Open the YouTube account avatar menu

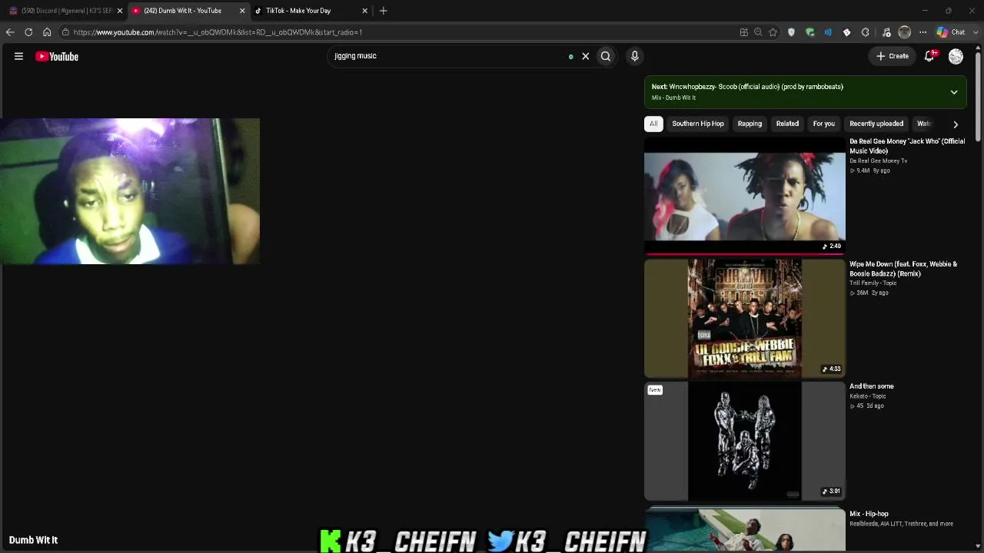pos(956,56)
